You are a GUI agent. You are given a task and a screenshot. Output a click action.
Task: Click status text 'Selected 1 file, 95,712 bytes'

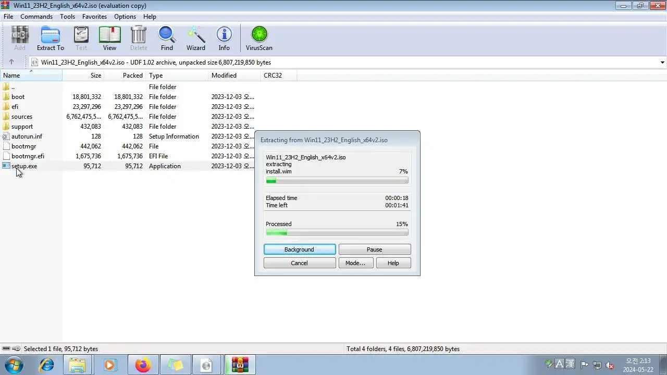tap(61, 348)
